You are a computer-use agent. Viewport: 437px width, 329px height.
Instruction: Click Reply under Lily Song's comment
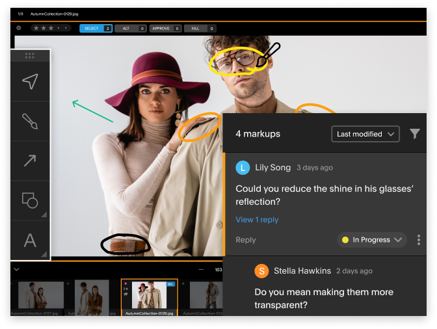(x=246, y=240)
